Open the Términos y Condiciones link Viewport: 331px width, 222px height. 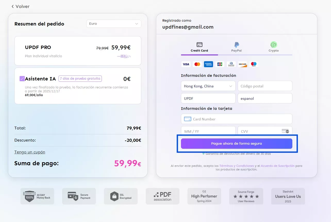tap(236, 166)
